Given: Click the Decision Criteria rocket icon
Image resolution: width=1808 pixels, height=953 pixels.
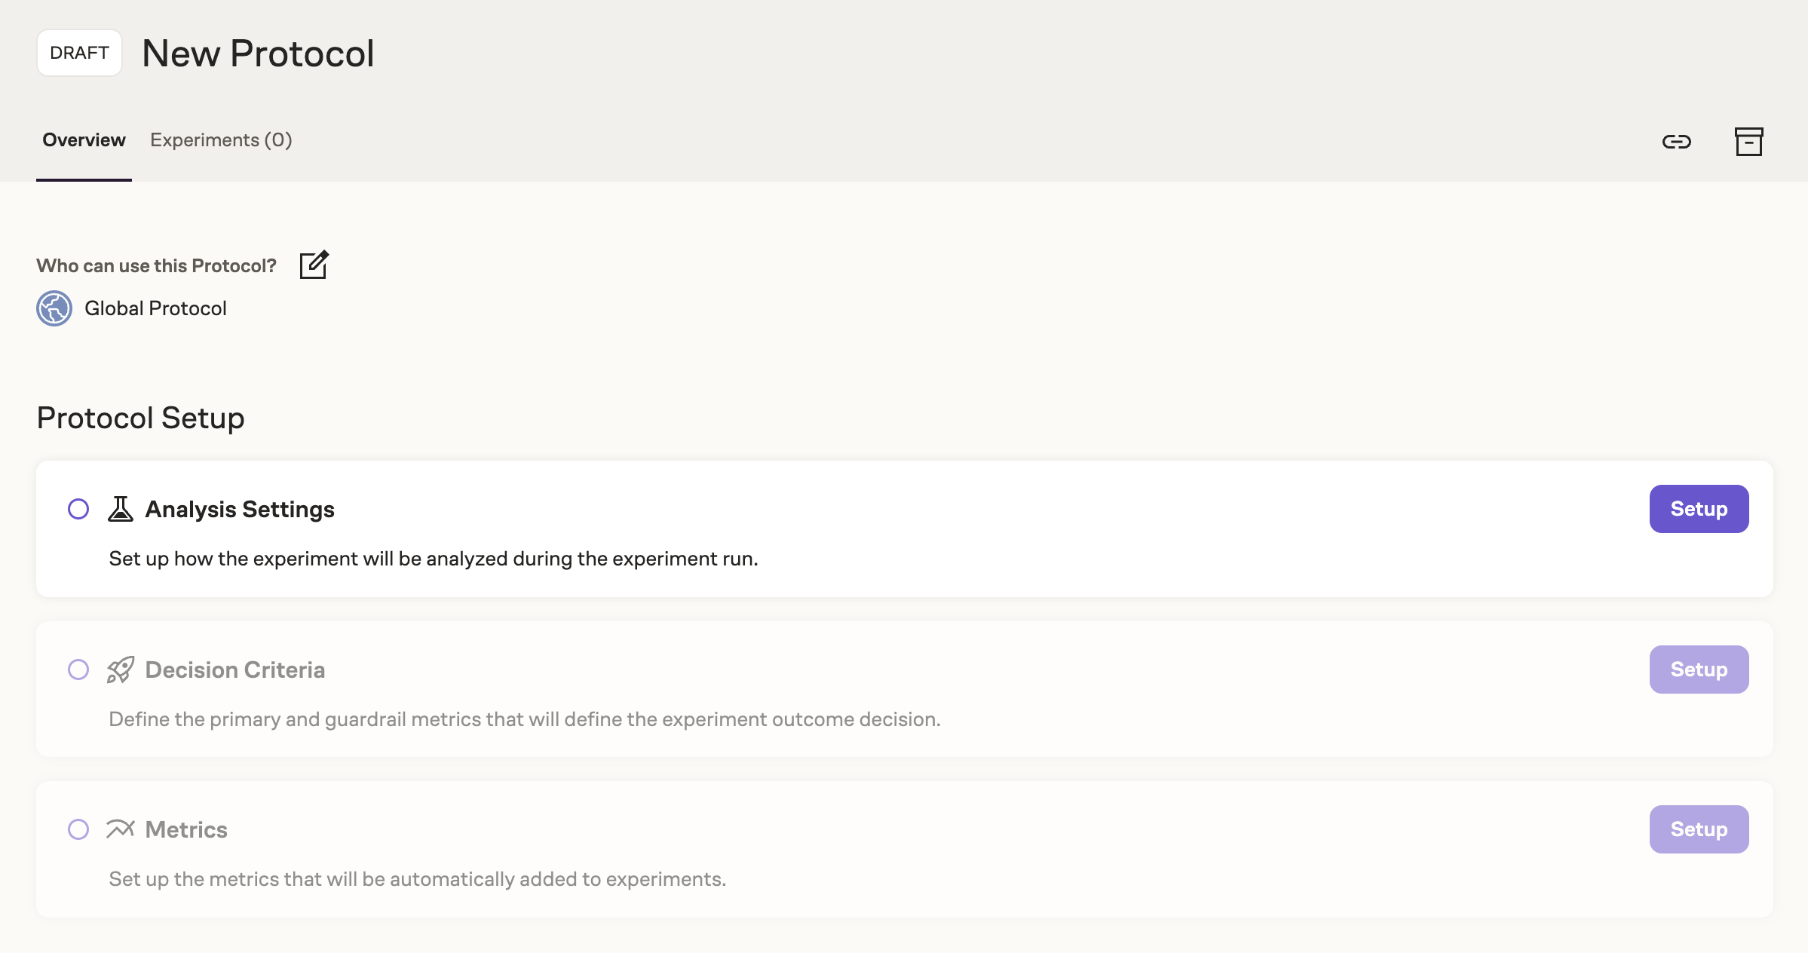Looking at the screenshot, I should 120,669.
